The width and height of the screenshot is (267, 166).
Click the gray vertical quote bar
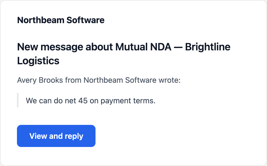(x=18, y=100)
